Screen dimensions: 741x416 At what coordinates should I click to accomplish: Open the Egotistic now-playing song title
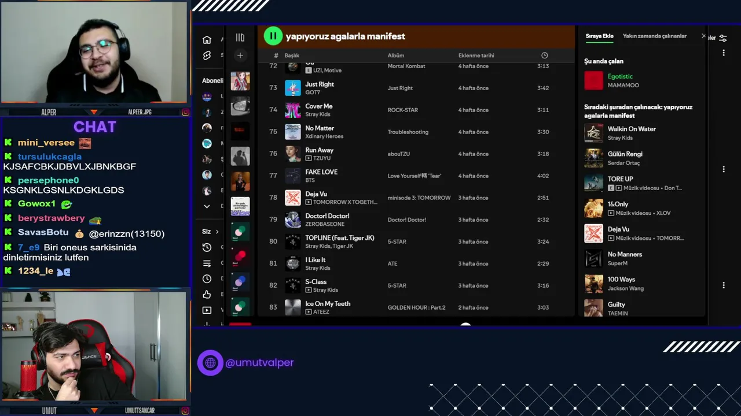[620, 76]
